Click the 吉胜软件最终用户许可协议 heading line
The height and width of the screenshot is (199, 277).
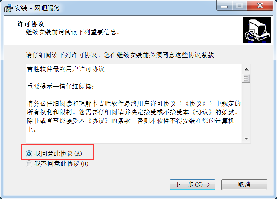[x=66, y=69]
